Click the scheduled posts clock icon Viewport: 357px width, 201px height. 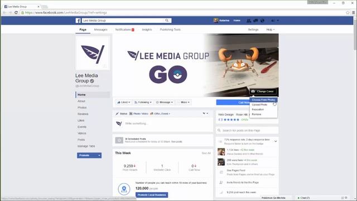119,140
